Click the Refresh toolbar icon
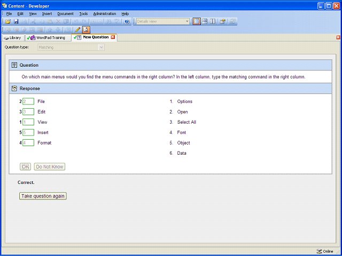Viewport: 342px width, 256px height. coord(232,21)
